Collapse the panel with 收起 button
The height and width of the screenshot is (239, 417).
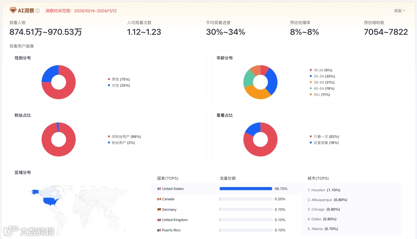click(400, 11)
